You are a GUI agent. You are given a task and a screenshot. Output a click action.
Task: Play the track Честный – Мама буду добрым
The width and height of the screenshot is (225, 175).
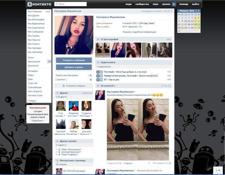(x=98, y=72)
